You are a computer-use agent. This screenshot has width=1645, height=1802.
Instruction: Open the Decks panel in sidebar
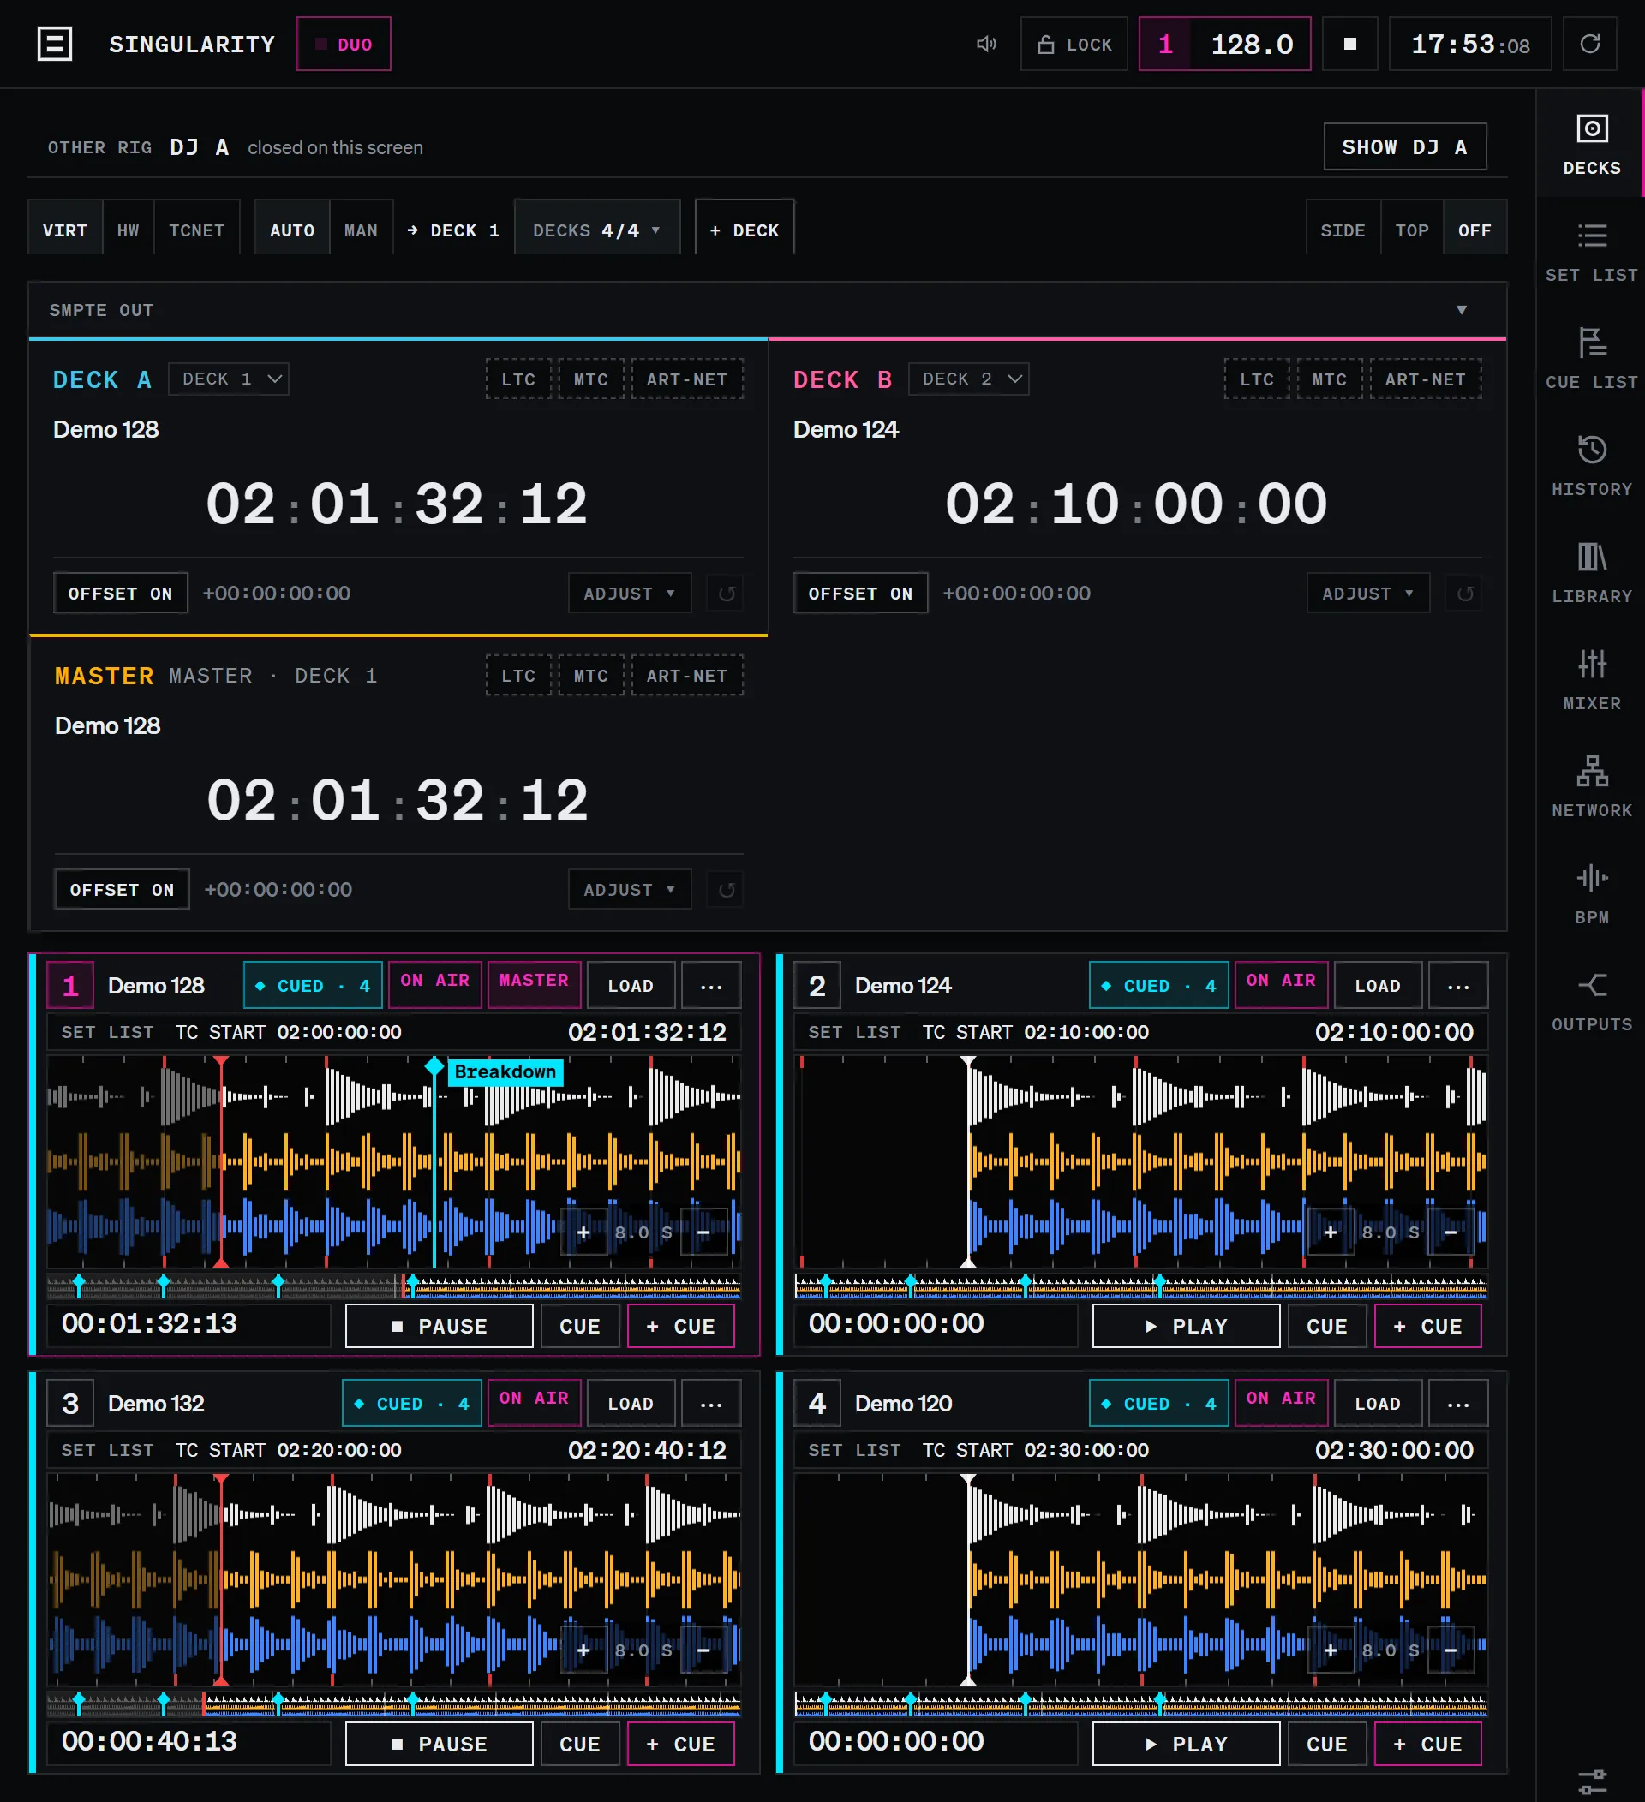pyautogui.click(x=1591, y=144)
